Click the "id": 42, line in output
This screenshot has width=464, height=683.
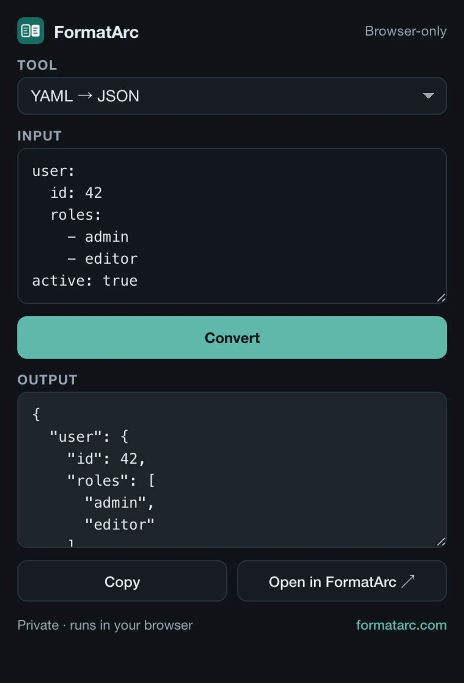pos(106,459)
